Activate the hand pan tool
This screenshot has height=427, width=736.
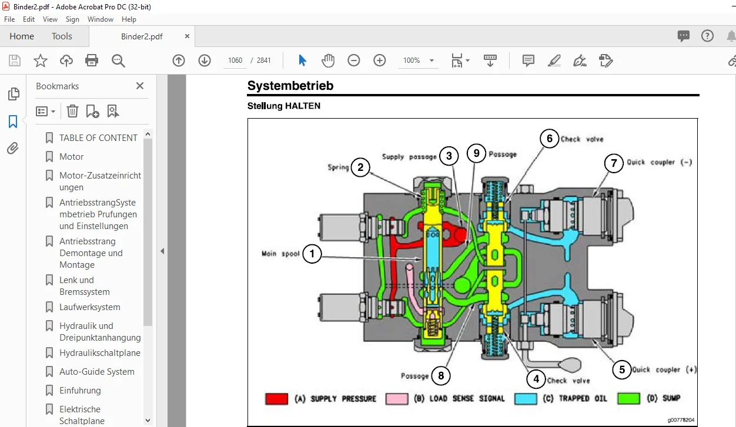click(x=327, y=60)
